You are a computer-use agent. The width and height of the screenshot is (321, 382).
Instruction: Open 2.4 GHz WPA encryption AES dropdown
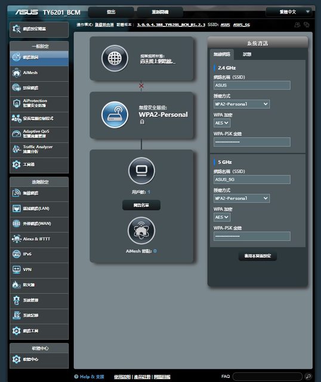pos(222,123)
